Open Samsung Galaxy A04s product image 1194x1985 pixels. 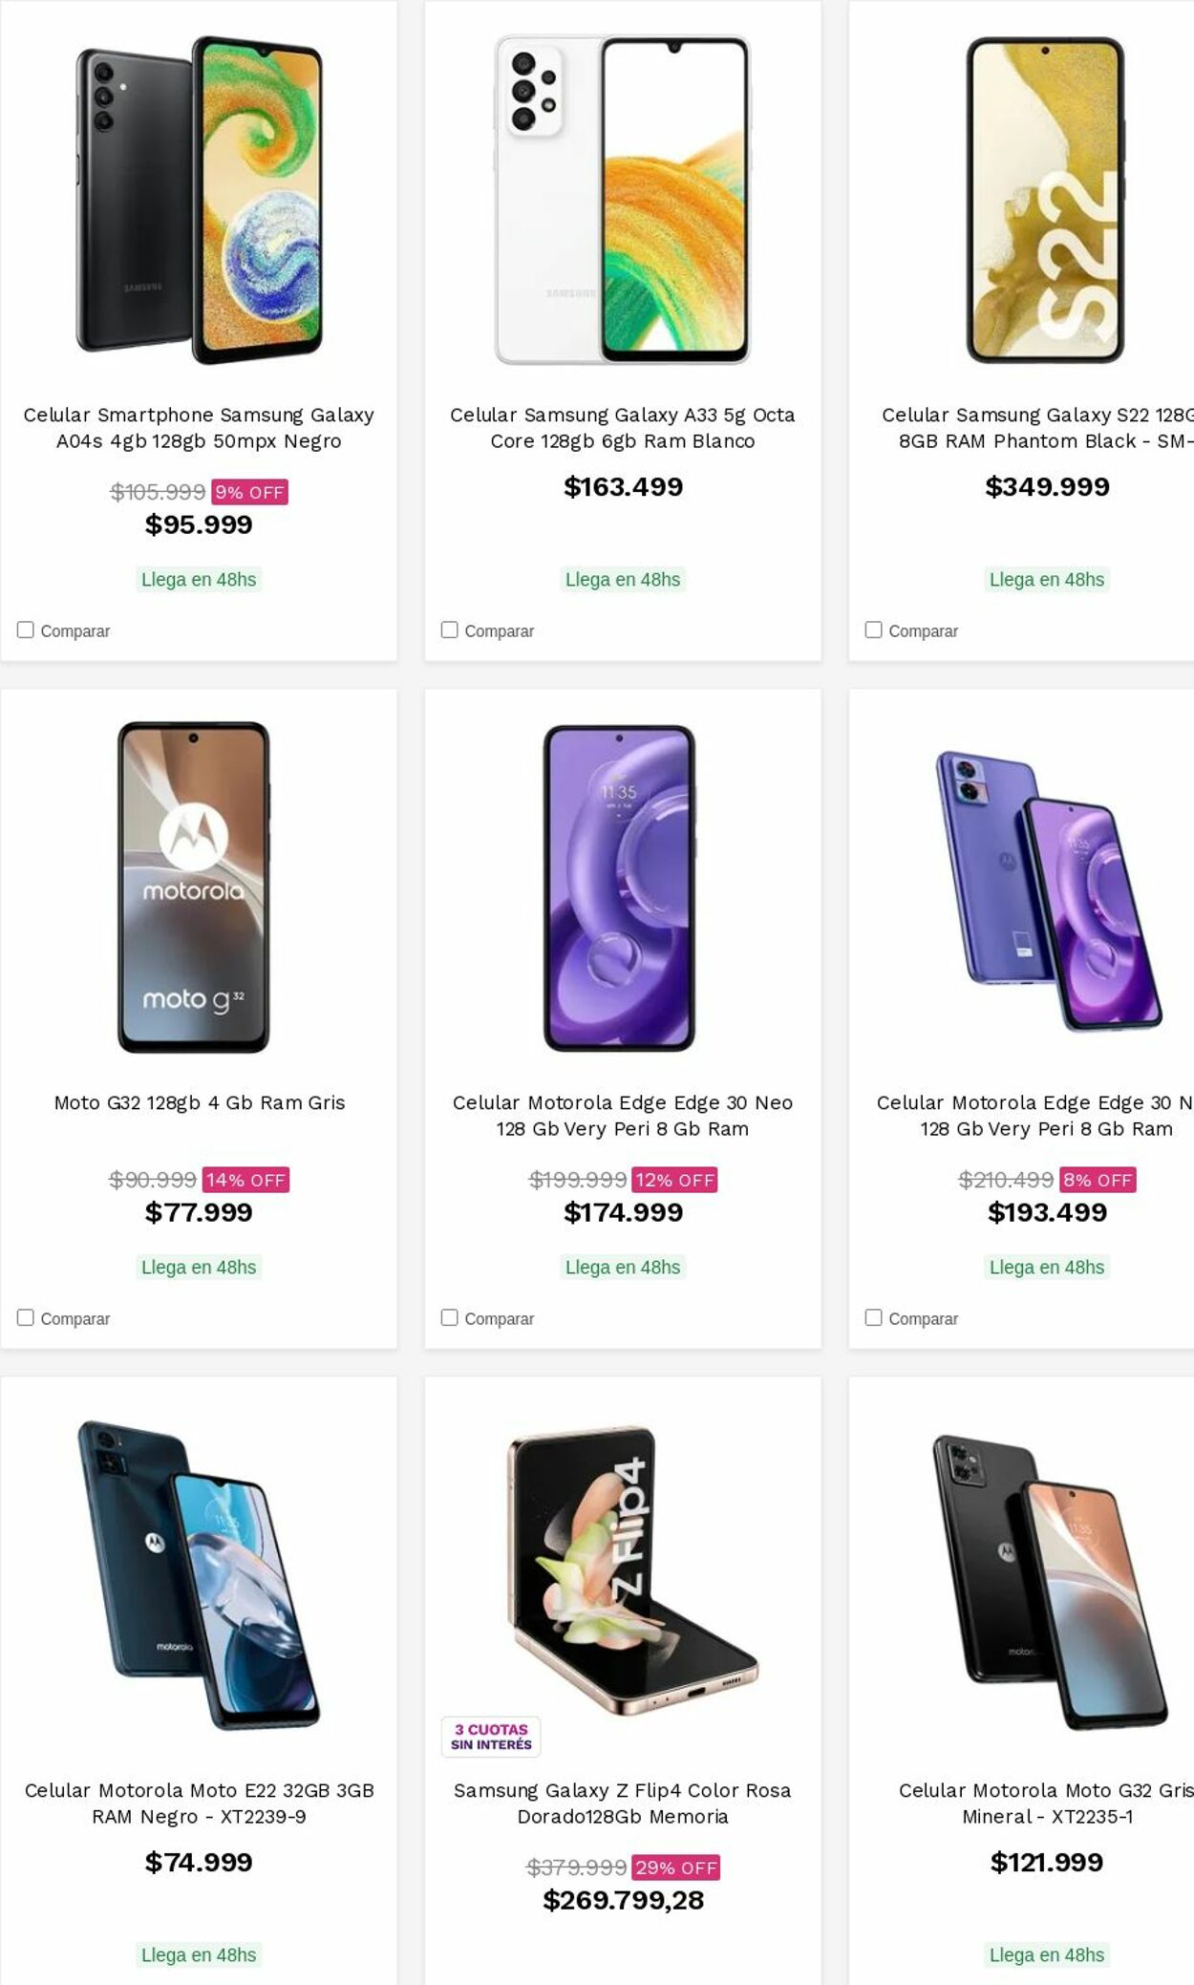199,201
